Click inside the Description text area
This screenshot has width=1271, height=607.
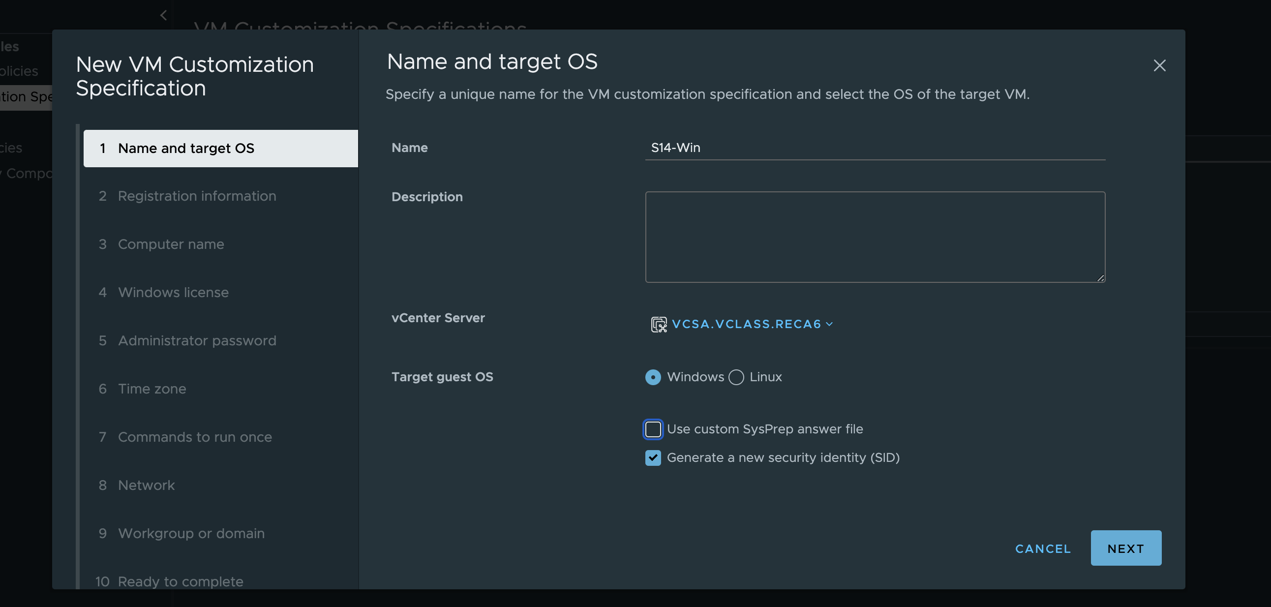click(875, 237)
